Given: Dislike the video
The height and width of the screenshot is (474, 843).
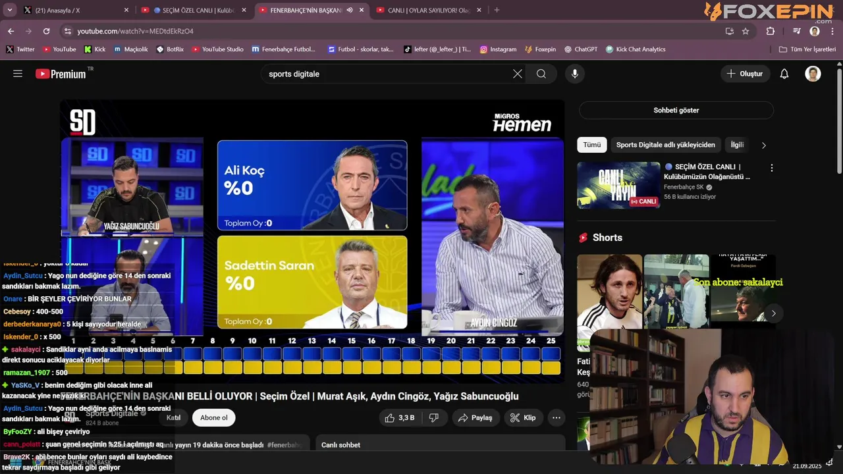Looking at the screenshot, I should (434, 417).
